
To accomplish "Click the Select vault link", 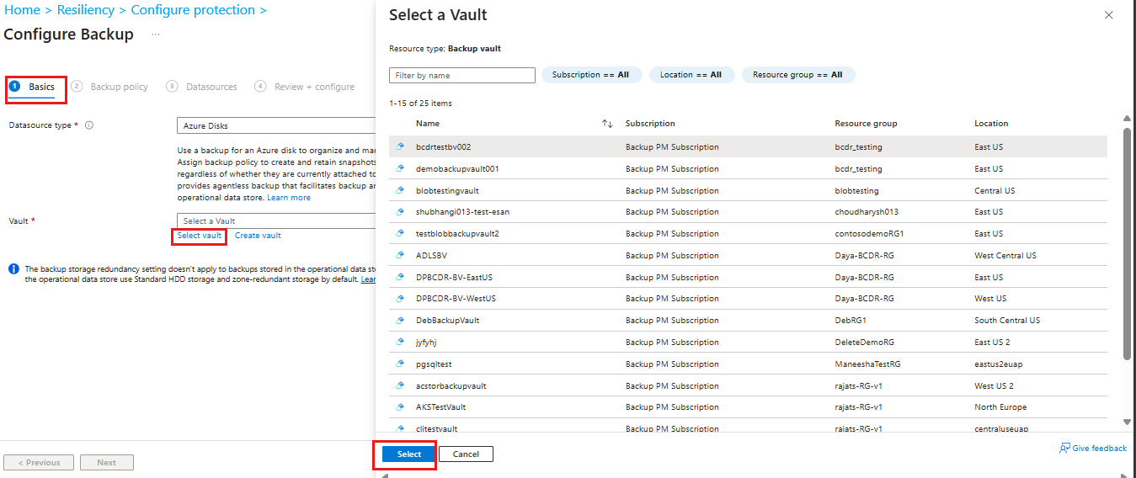I will [x=200, y=236].
